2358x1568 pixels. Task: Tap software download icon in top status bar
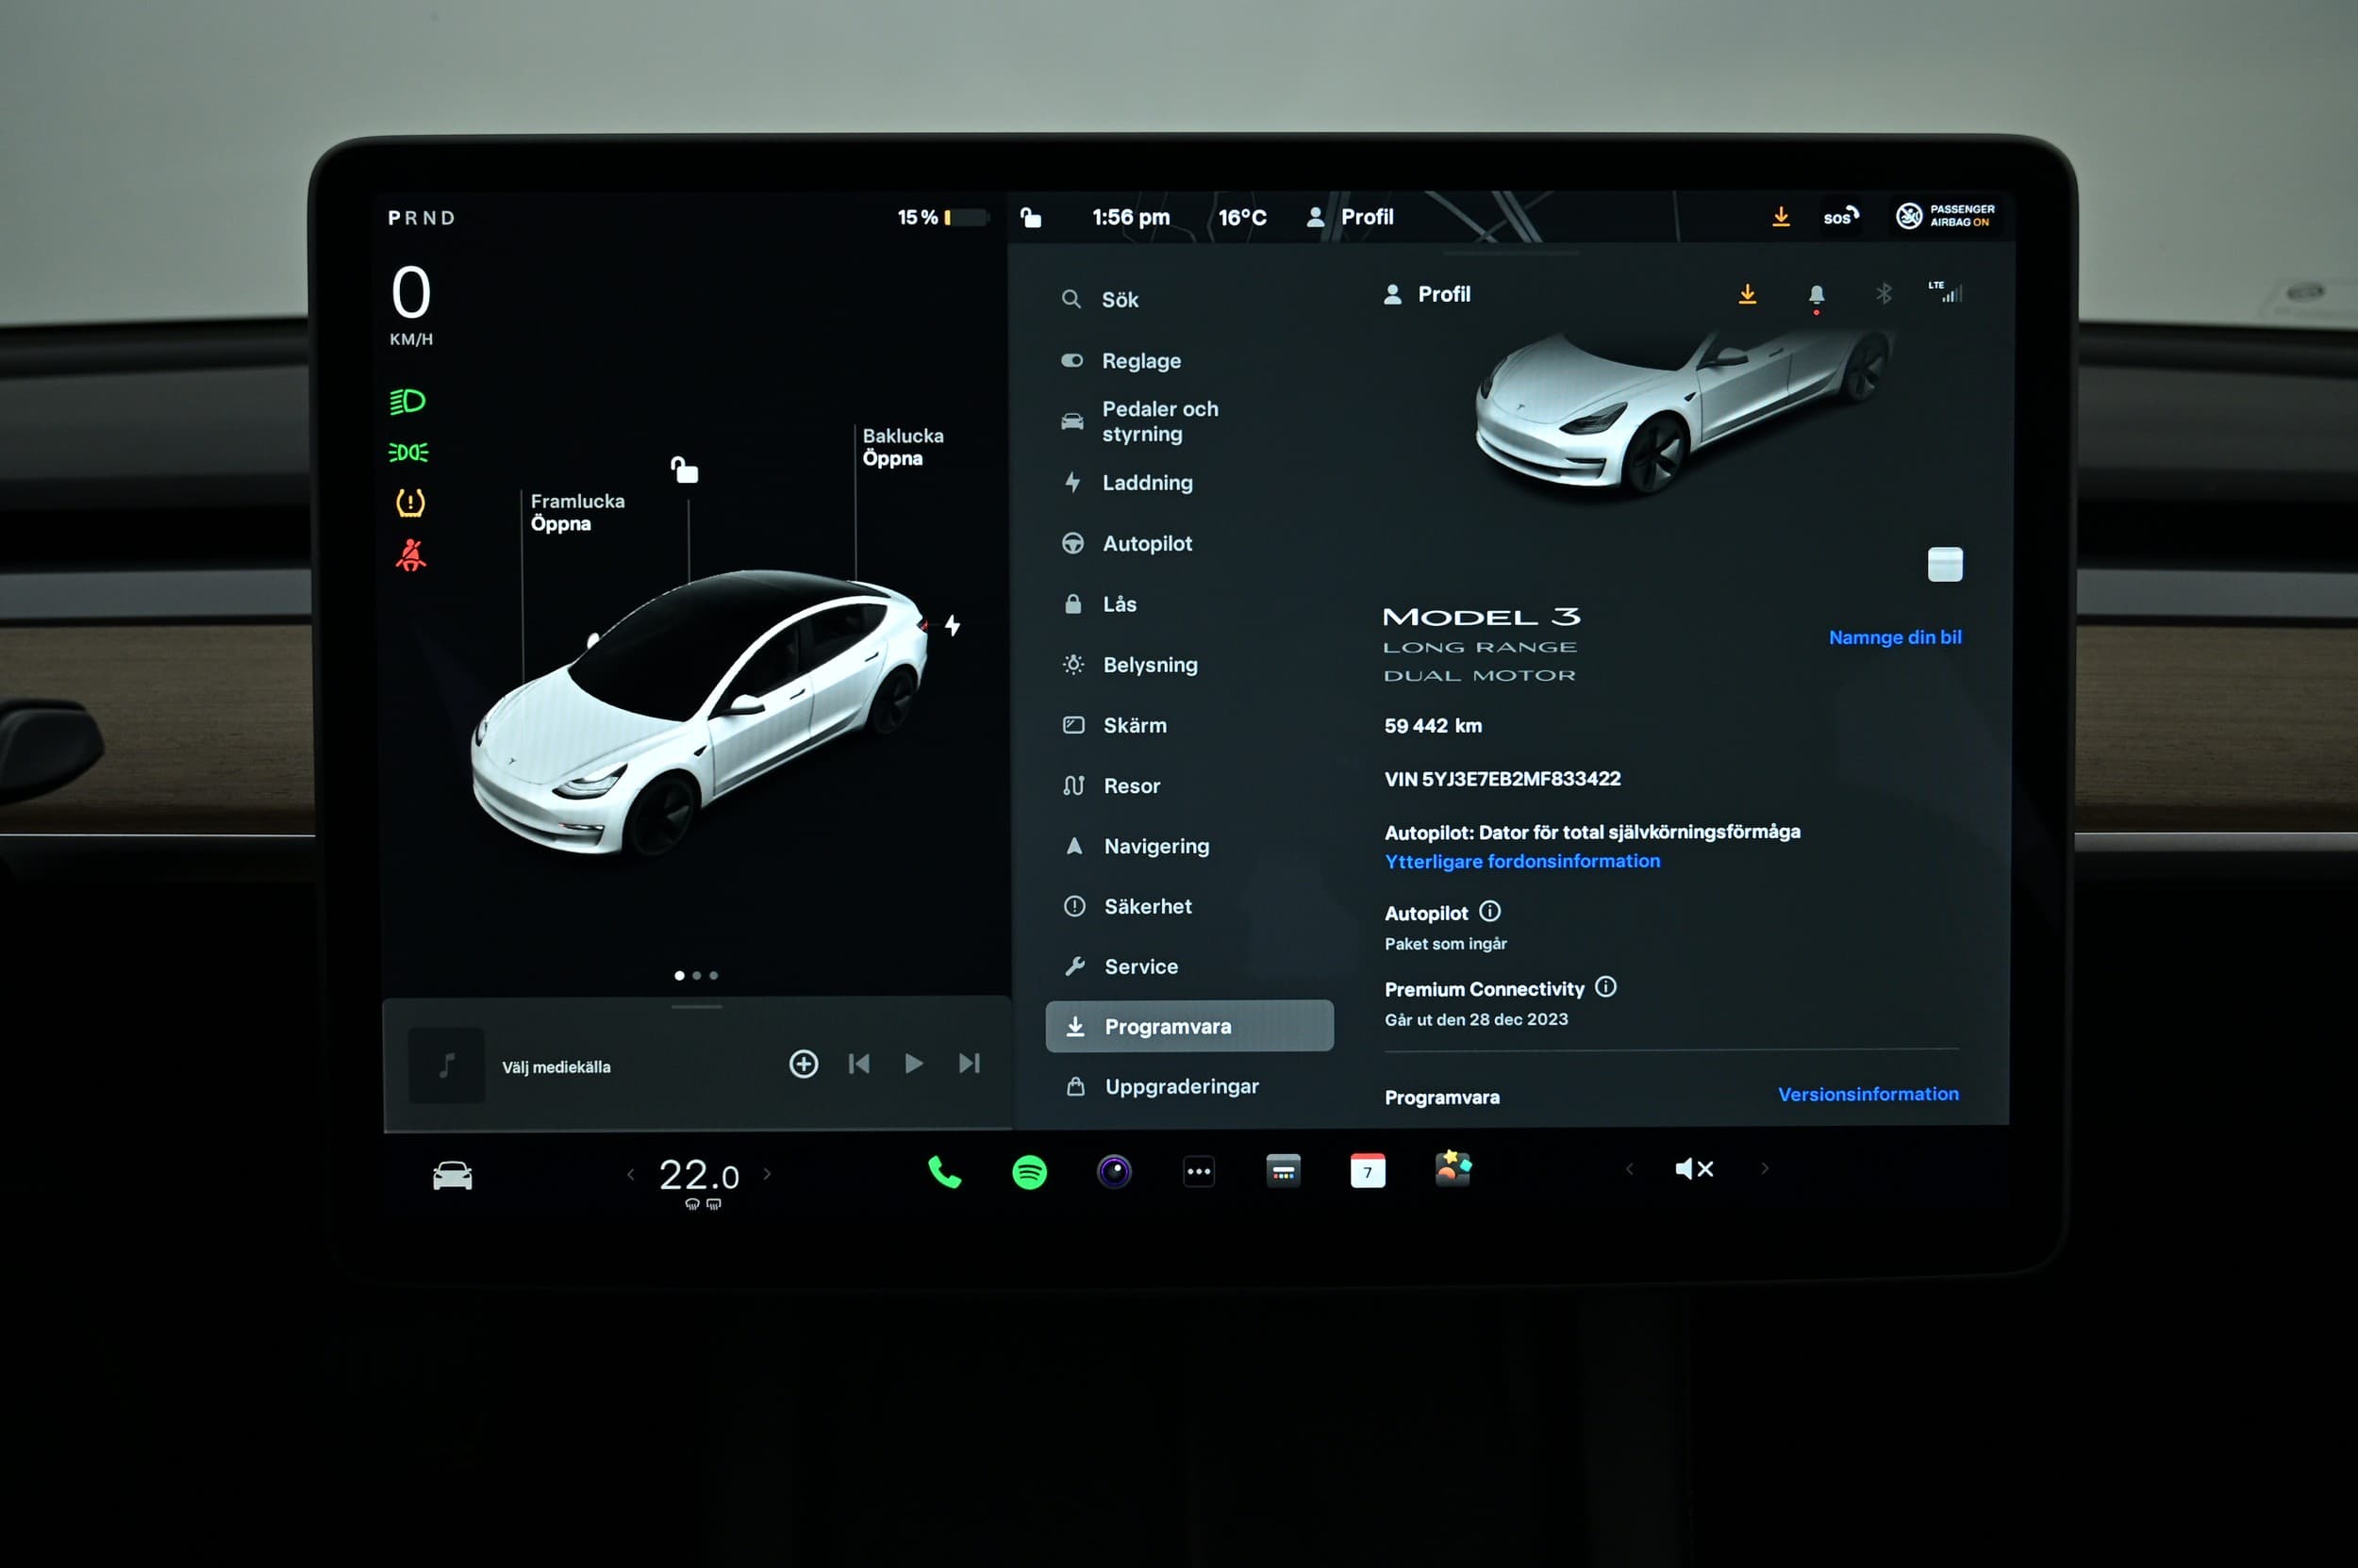click(x=1781, y=216)
